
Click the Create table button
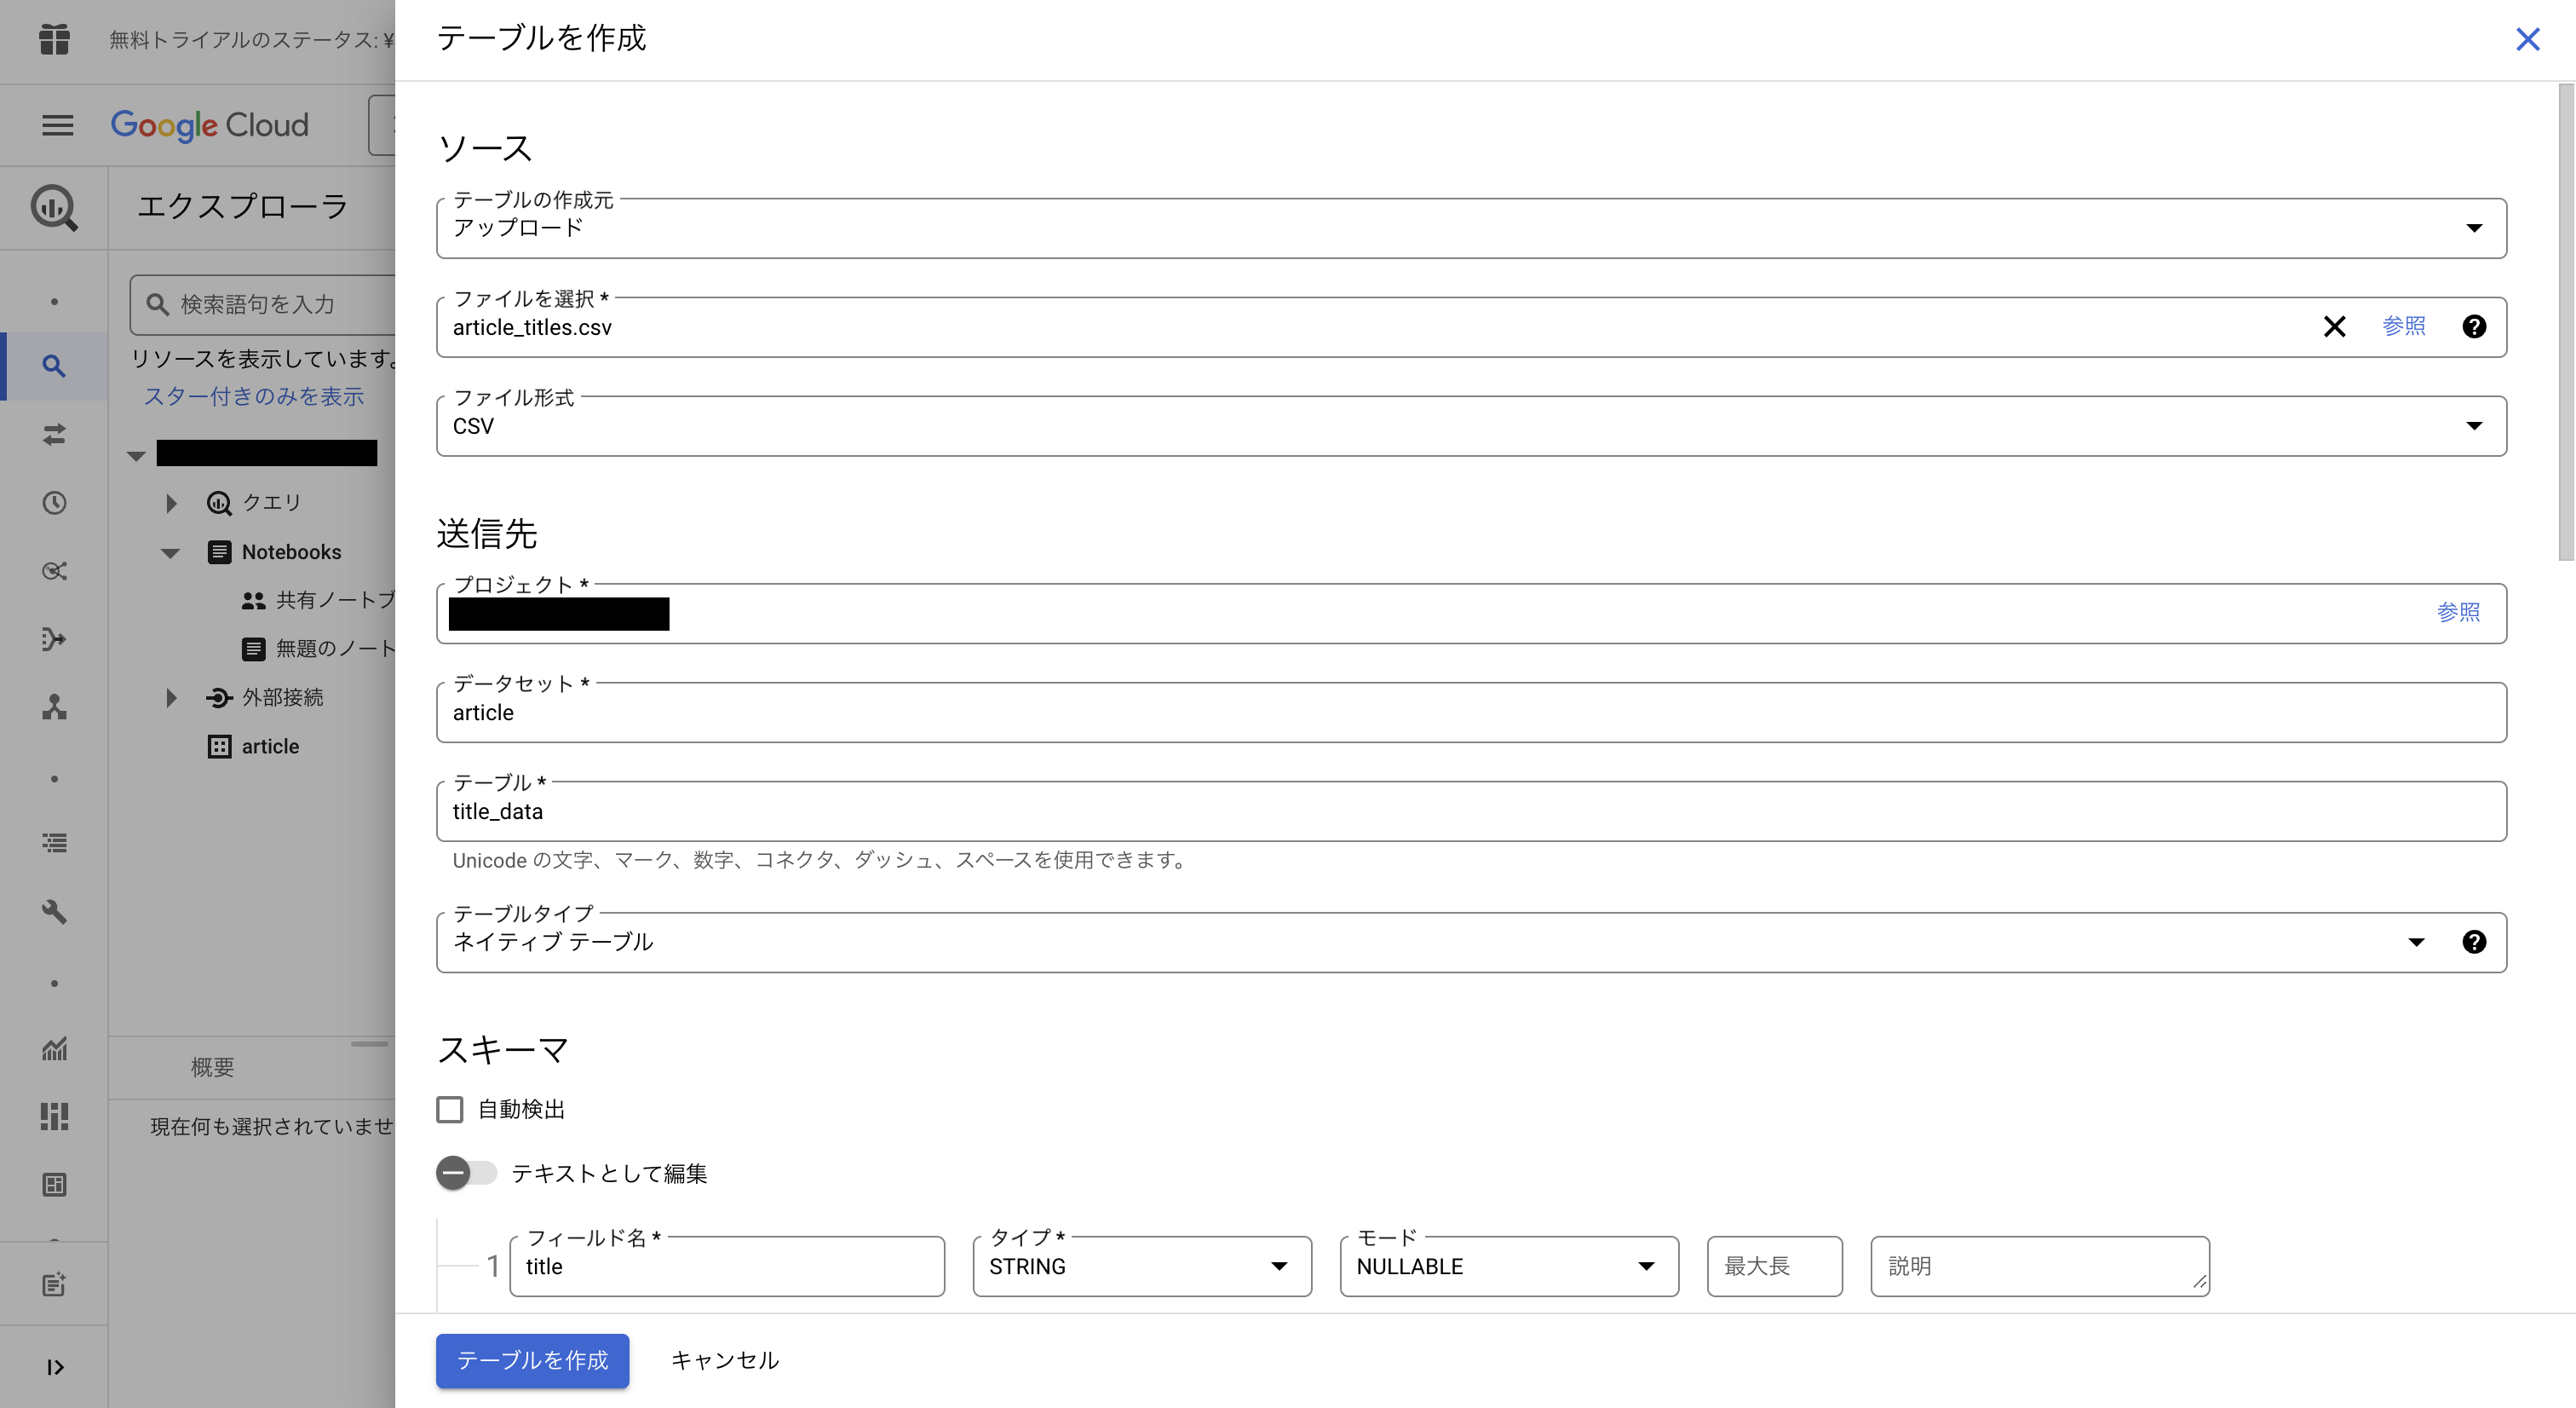click(x=532, y=1360)
